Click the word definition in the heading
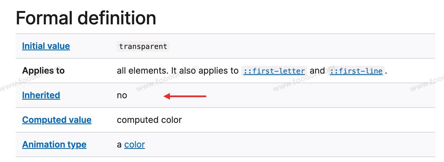The width and height of the screenshot is (444, 162). [117, 18]
